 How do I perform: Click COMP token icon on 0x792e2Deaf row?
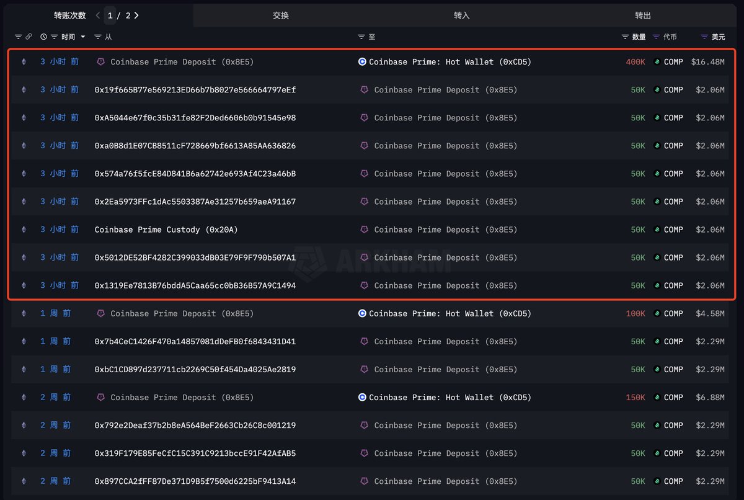(x=657, y=426)
